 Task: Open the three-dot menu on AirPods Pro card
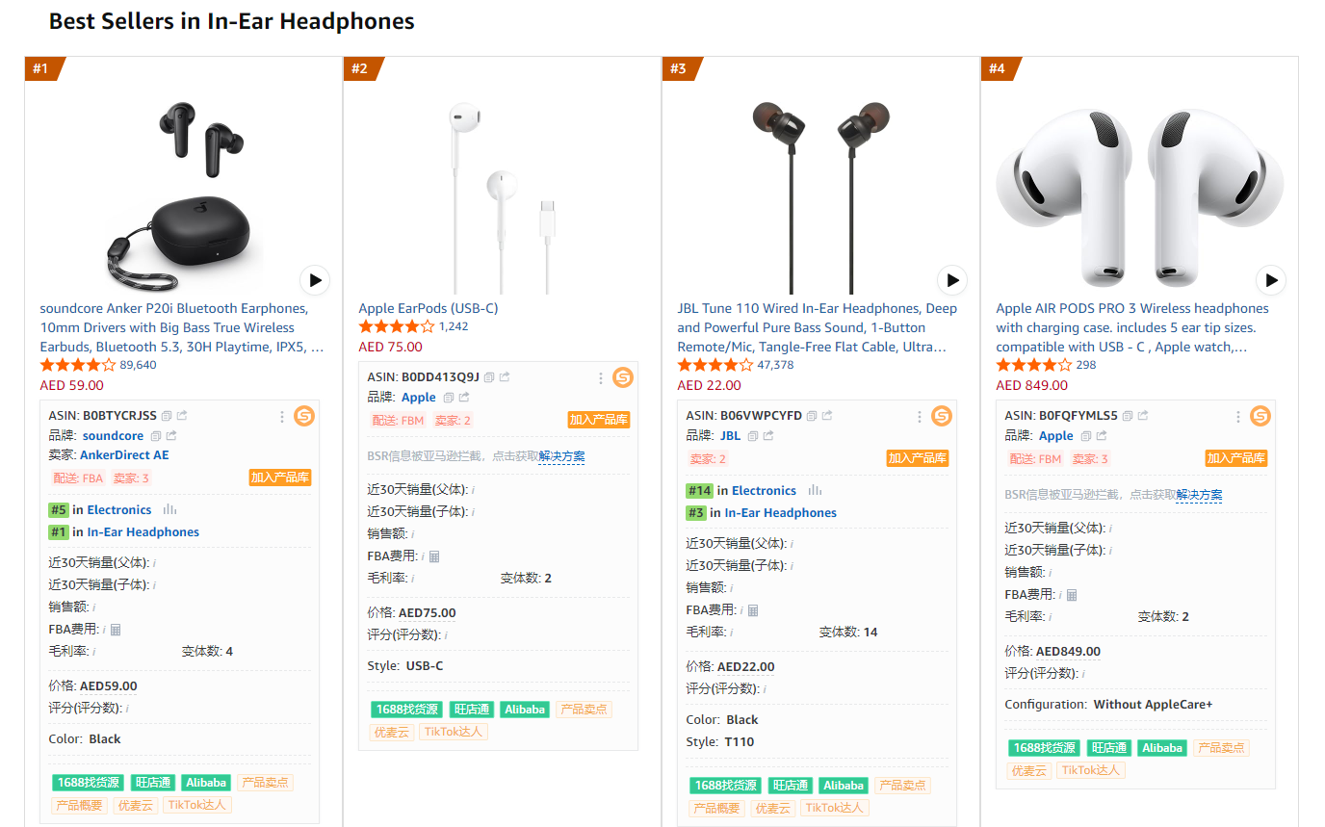click(x=1237, y=416)
